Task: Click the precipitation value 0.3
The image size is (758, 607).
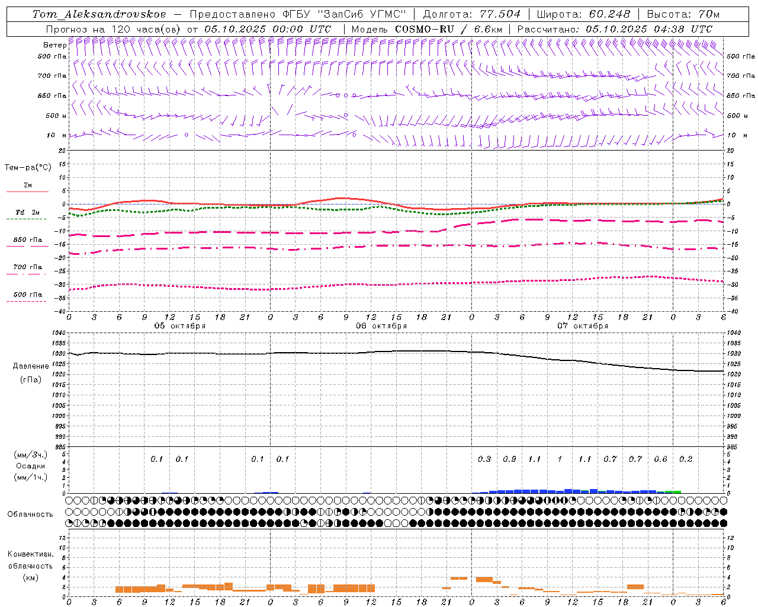Action: [484, 459]
